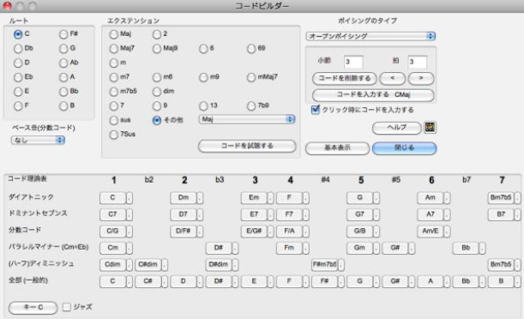Open the small menu beside Am/E chord
This screenshot has width=524, height=319.
pyautogui.click(x=447, y=232)
